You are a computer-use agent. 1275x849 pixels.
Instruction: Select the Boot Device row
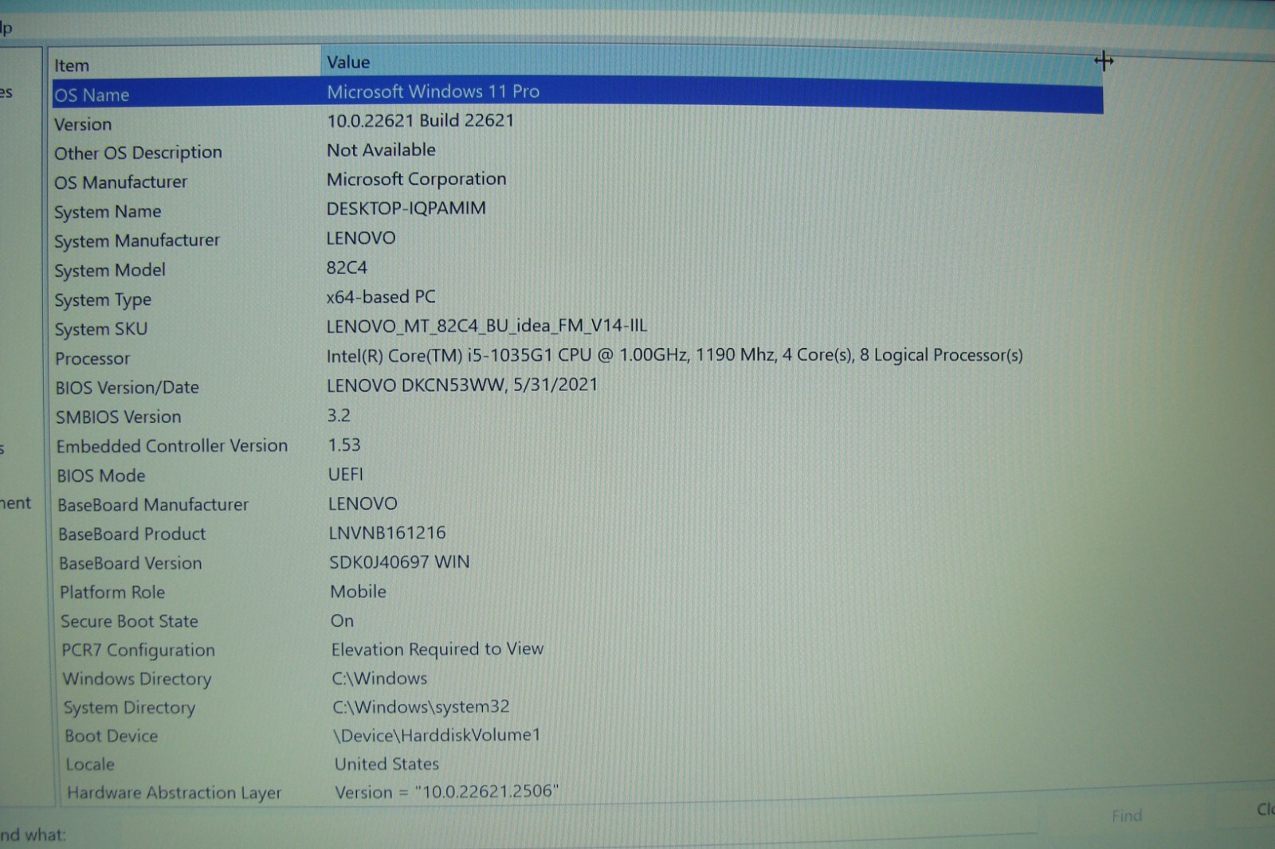(112, 736)
